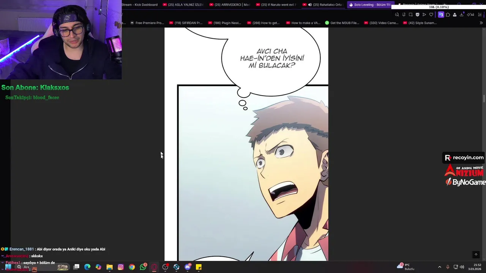This screenshot has width=486, height=273.
Task: Open the ad blocker shield icon
Action: pyautogui.click(x=417, y=14)
